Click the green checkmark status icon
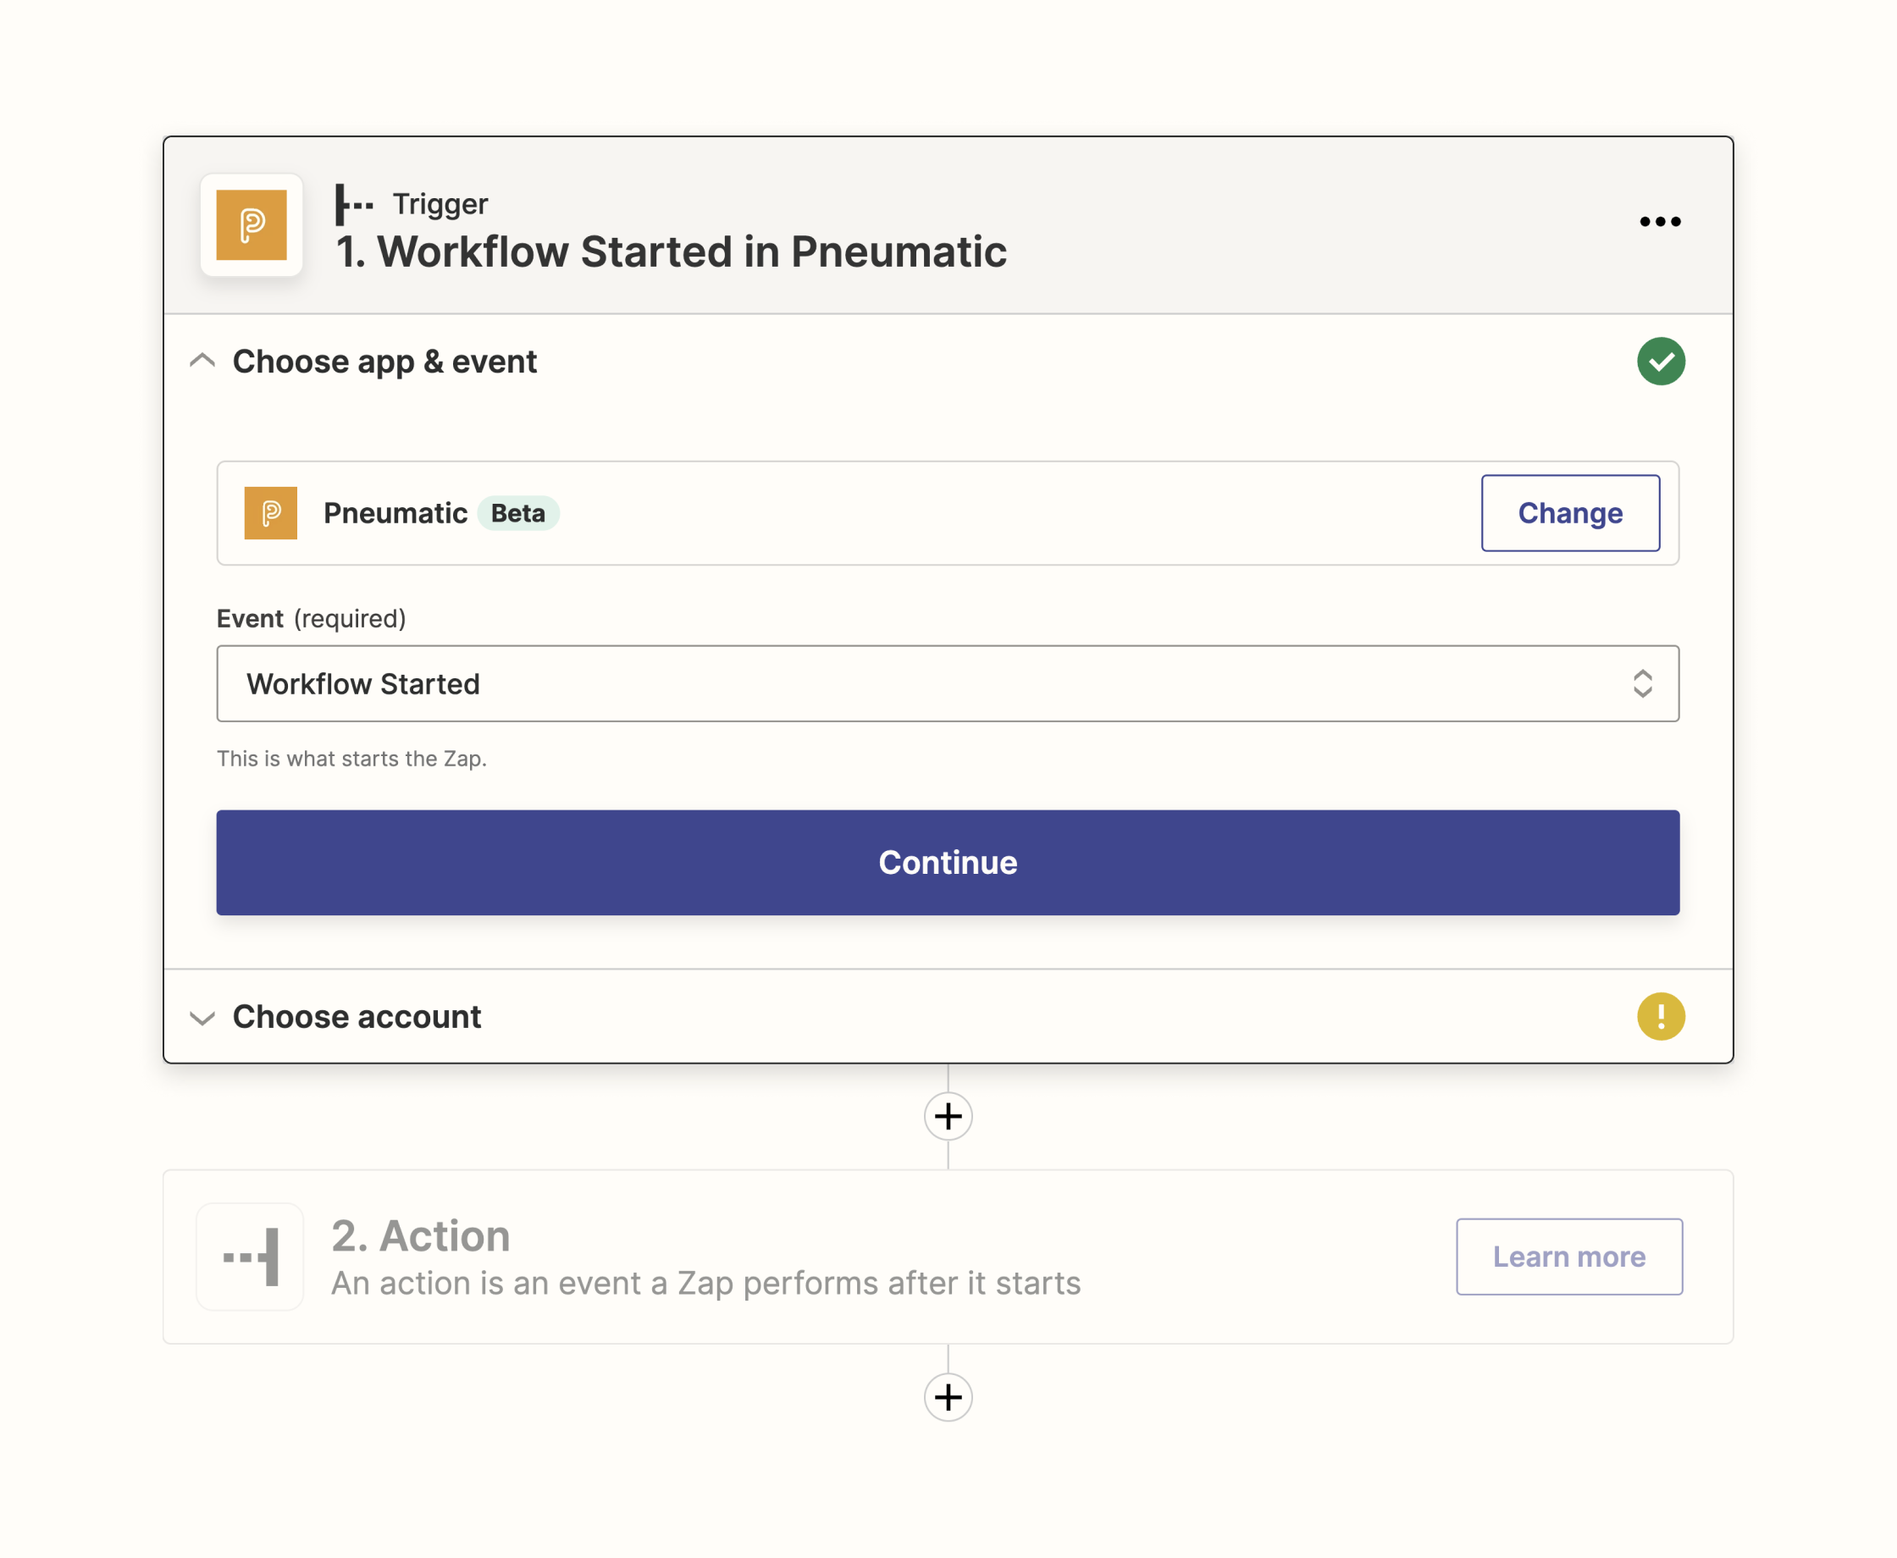1897x1558 pixels. (x=1659, y=359)
